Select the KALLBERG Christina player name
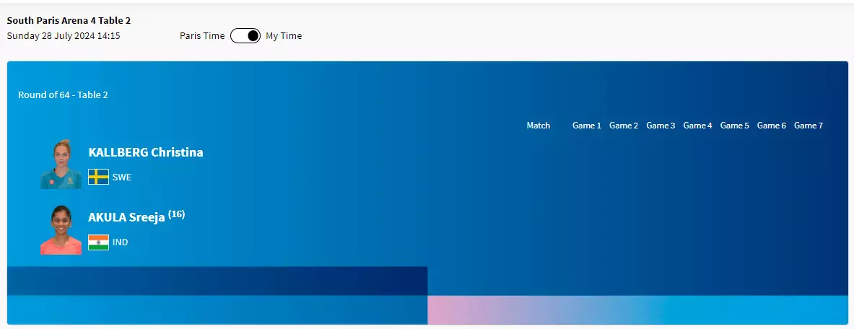854x329 pixels. 146,152
